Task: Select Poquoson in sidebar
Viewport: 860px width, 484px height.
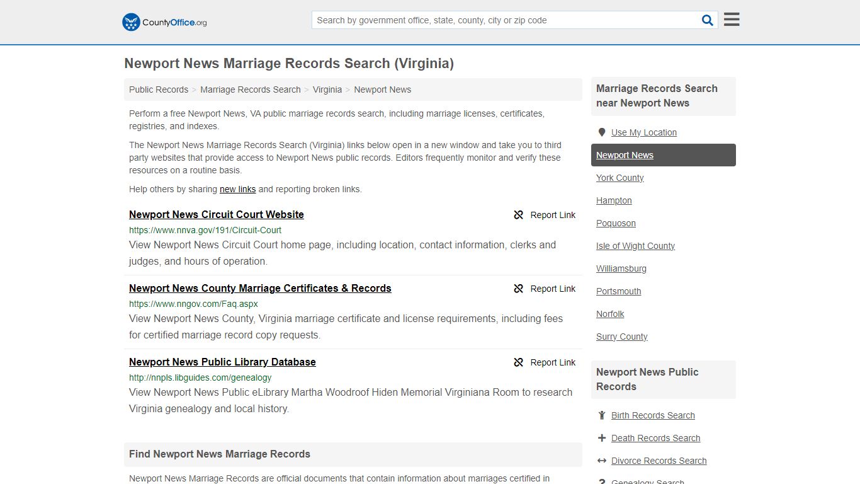Action: 616,223
